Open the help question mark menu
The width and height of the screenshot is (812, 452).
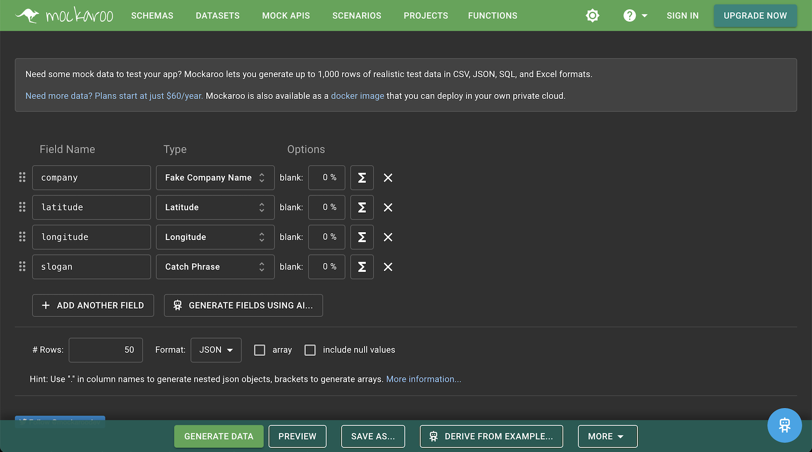click(x=634, y=16)
